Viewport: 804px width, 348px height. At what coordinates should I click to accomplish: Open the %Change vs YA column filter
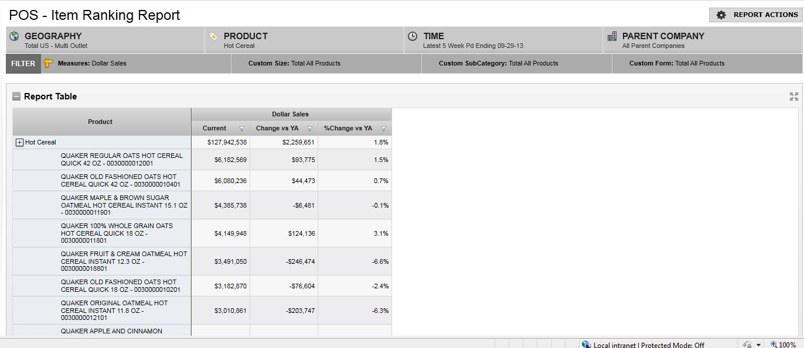coord(383,129)
